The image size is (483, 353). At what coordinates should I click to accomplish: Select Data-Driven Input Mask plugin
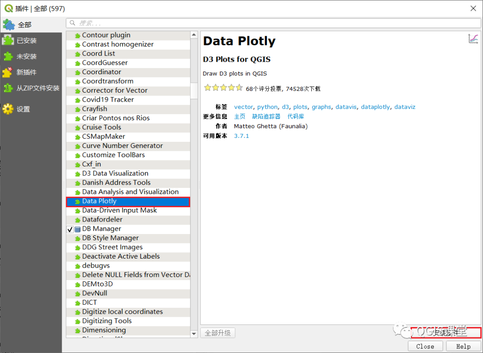128,210
